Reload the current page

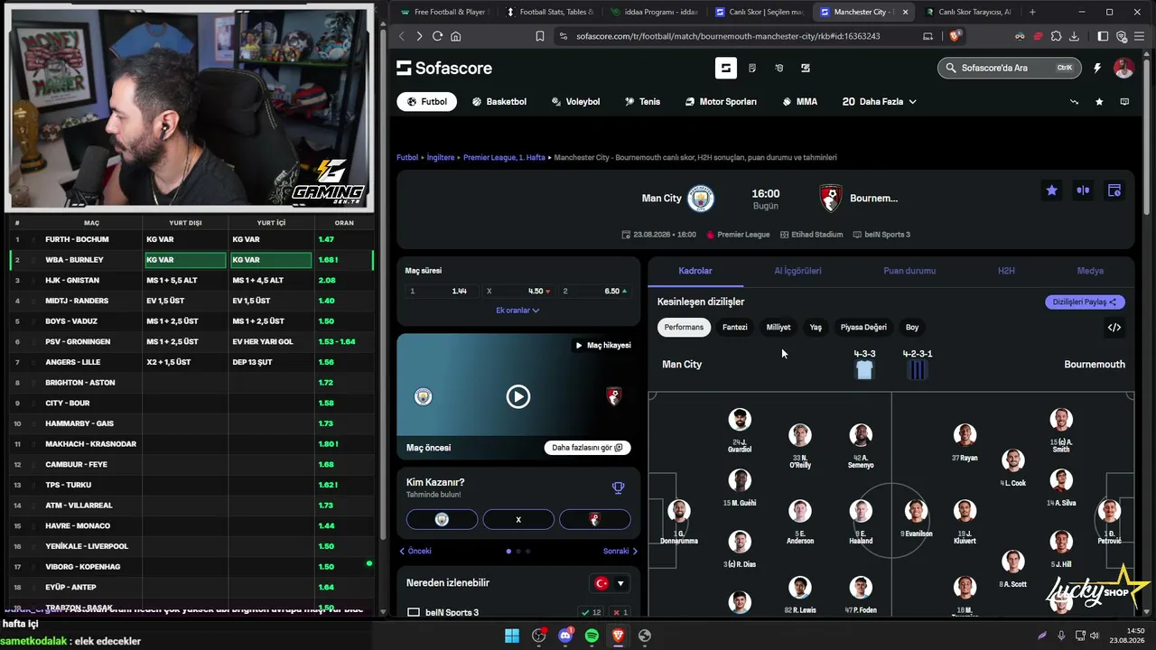[438, 36]
